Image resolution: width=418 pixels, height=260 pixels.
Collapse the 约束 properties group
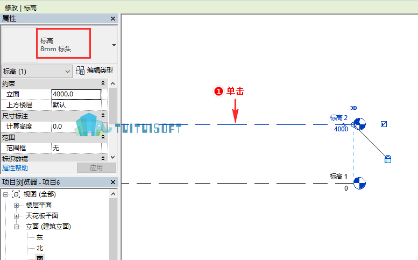pyautogui.click(x=103, y=83)
